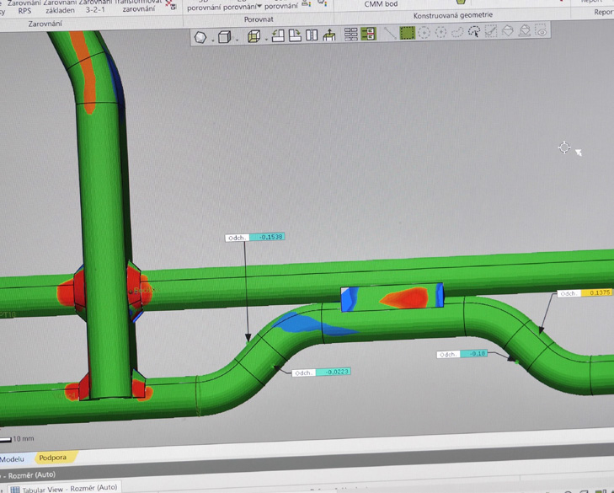The image size is (614, 493).
Task: Switch to the Podpora tab
Action: [x=52, y=458]
